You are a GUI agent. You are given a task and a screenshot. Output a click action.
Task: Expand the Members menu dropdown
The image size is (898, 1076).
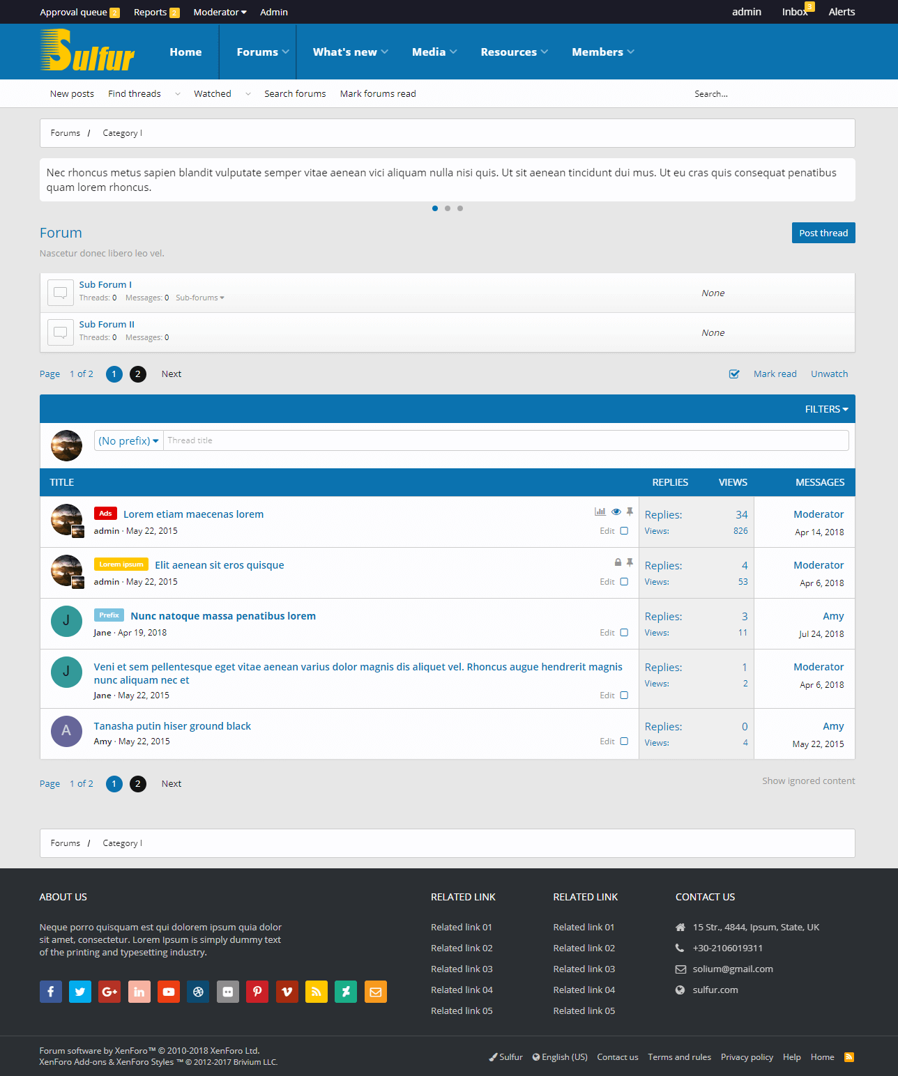click(x=631, y=52)
